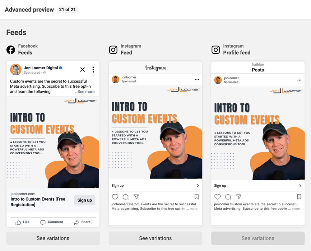Click the share paper-plane icon in Instagram Feed
Viewport: 311px width, 251px height.
[136, 197]
